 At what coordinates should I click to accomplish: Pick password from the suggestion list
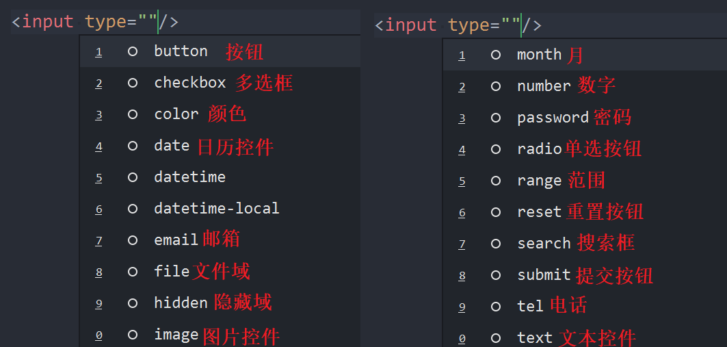(585, 118)
